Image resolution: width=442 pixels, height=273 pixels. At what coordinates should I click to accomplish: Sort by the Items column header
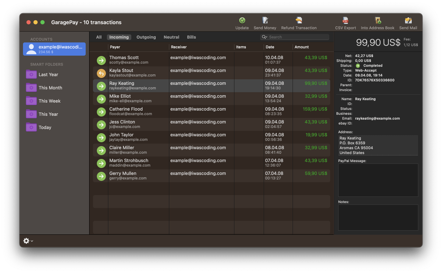(x=249, y=47)
